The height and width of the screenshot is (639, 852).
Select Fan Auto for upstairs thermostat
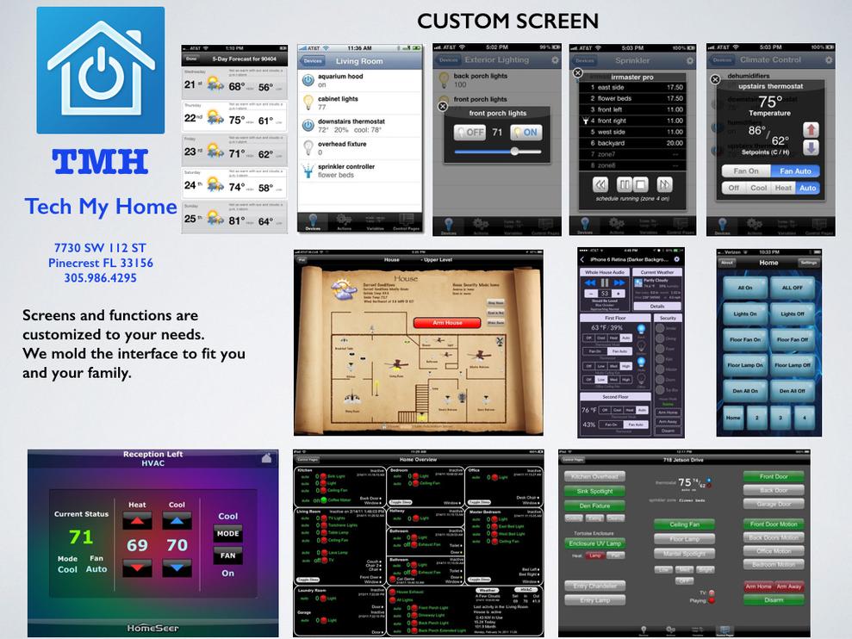[x=795, y=171]
